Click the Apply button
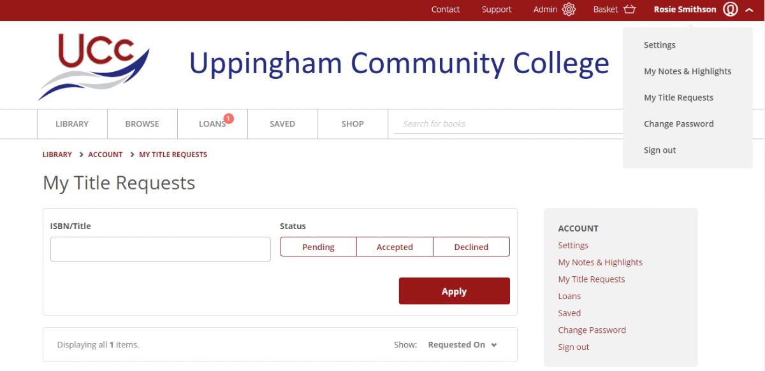 coord(454,291)
